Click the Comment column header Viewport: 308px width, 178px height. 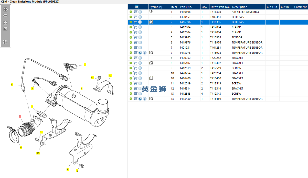click(x=300, y=7)
